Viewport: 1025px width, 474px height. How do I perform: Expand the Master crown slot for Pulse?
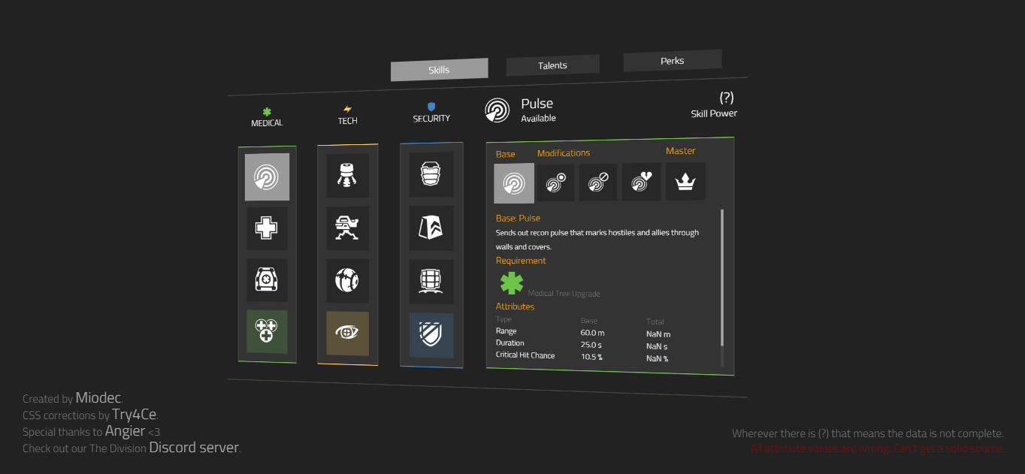(685, 181)
